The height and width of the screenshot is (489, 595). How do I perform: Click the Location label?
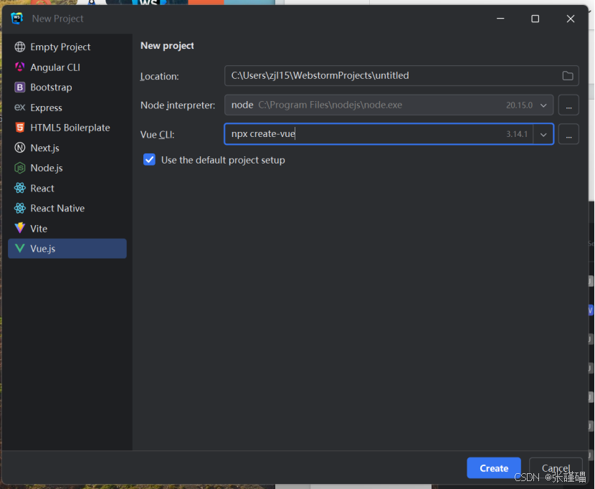point(159,76)
